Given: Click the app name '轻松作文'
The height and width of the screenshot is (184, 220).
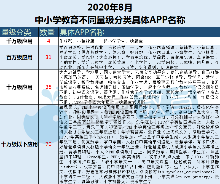Looking at the screenshot, I should tap(122, 122).
